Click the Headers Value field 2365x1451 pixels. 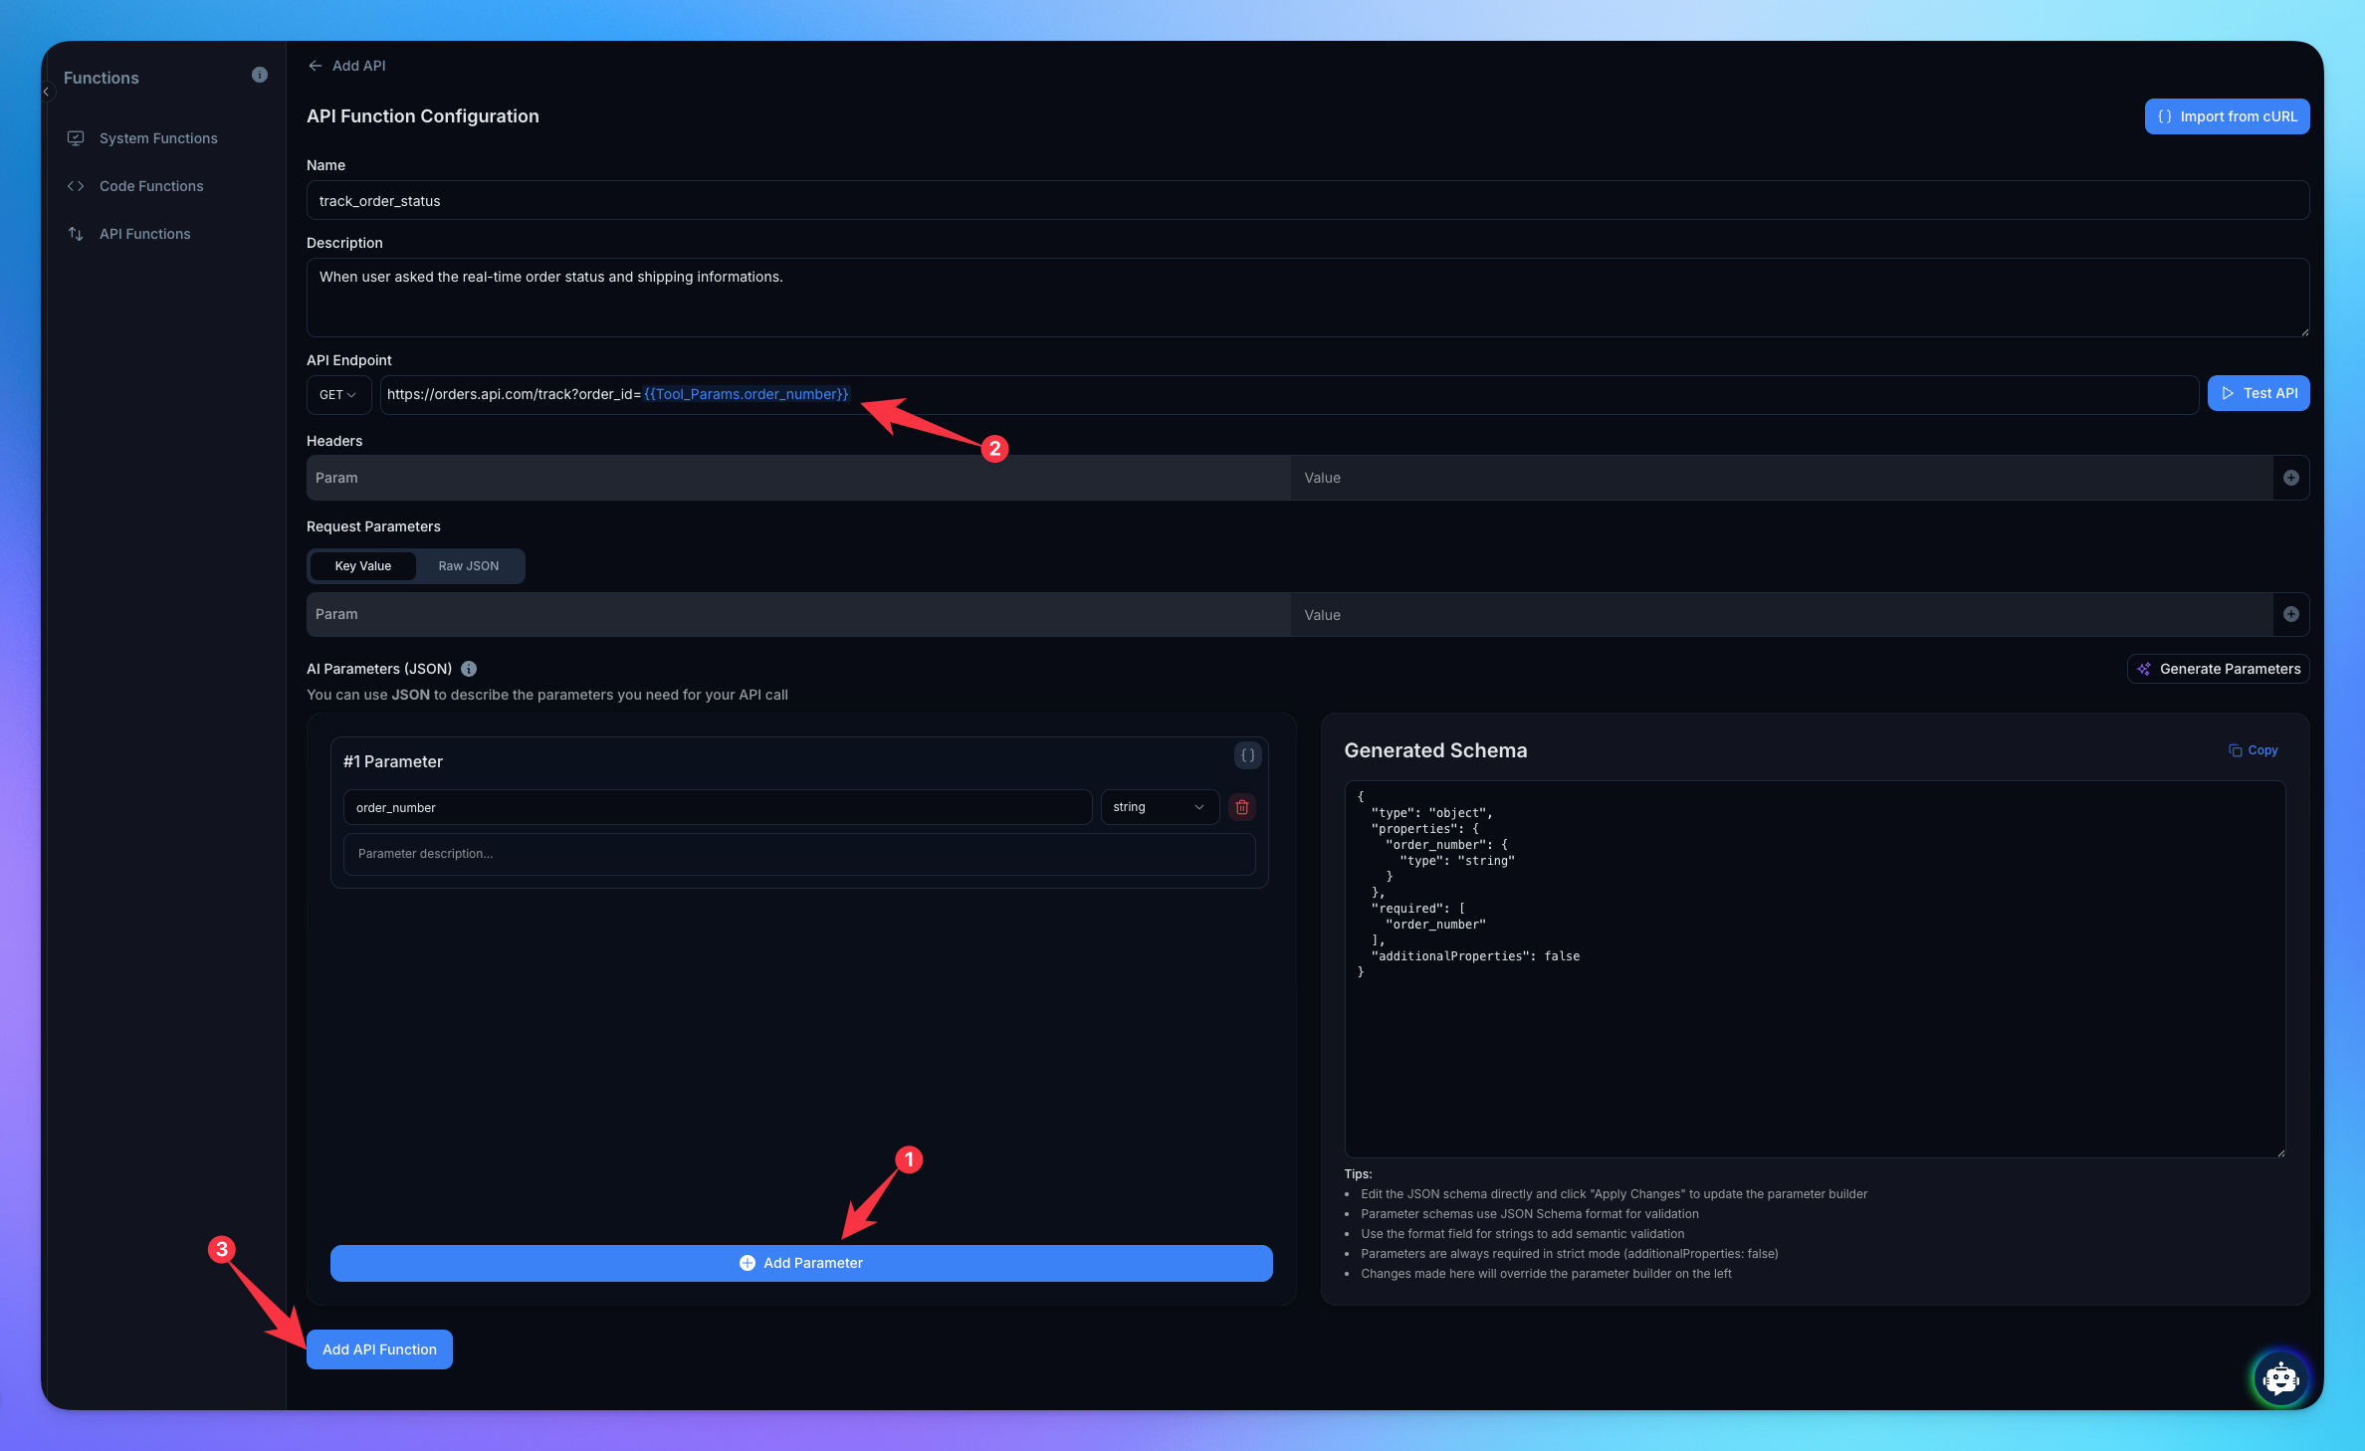1782,478
